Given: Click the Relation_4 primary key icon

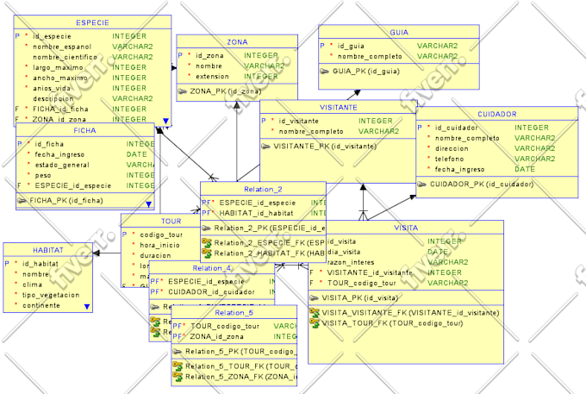Looking at the screenshot, I should pos(155,307).
